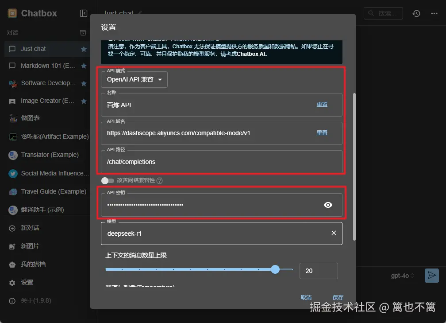Open the Software Developer conversation
The height and width of the screenshot is (323, 446).
click(x=47, y=83)
